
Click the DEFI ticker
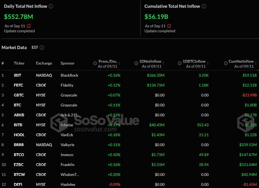[18, 184]
